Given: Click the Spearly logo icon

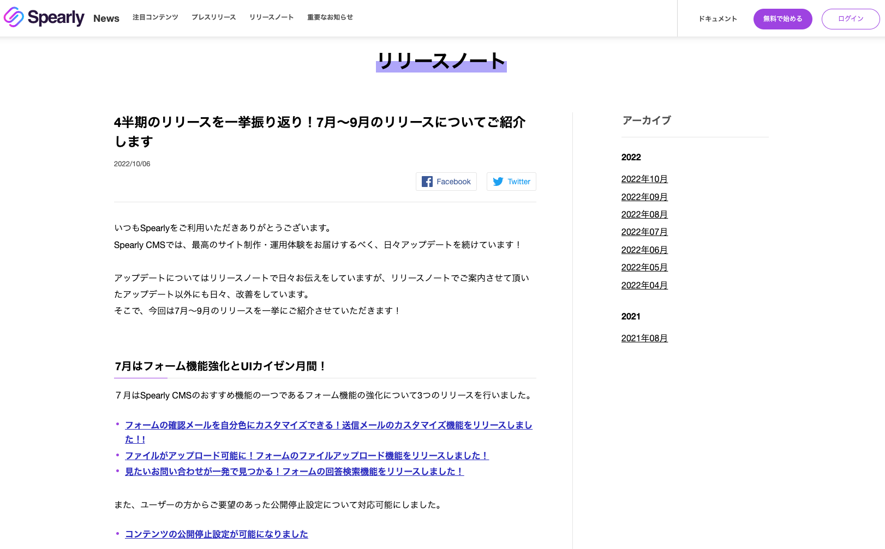Looking at the screenshot, I should pyautogui.click(x=14, y=17).
